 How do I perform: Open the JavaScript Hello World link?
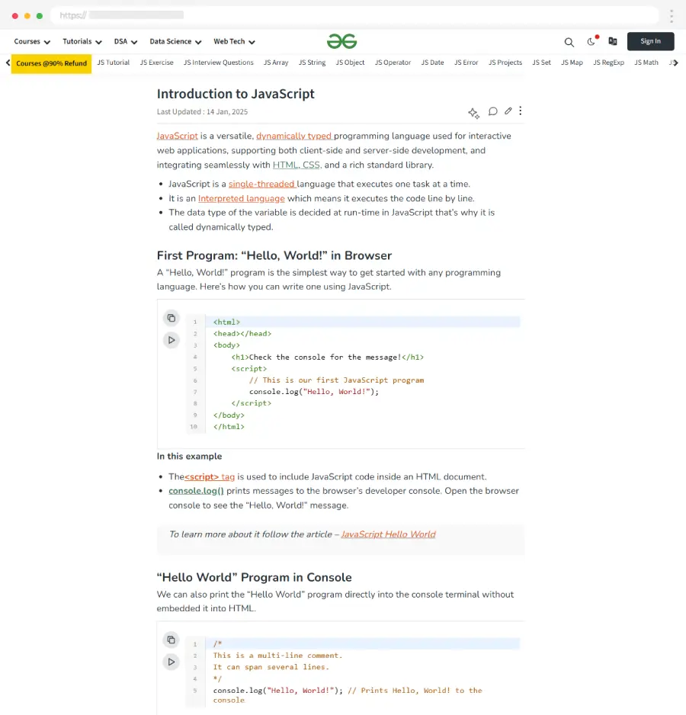[x=388, y=534]
